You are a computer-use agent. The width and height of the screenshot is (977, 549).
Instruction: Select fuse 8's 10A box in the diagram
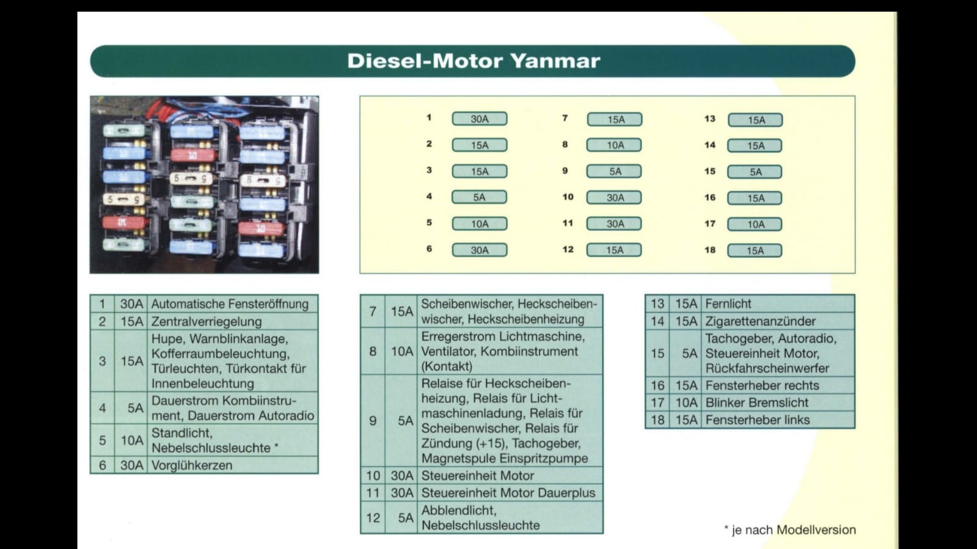(614, 145)
